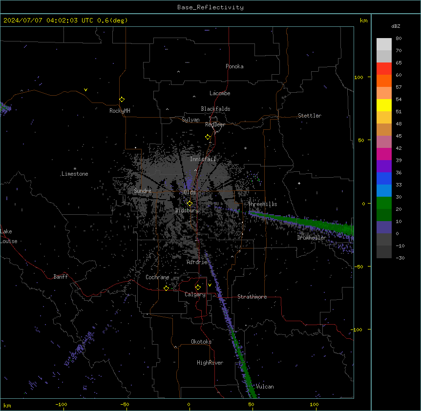Click the yellow diamond marker above RockyMH
The image size is (421, 411).
tap(122, 100)
